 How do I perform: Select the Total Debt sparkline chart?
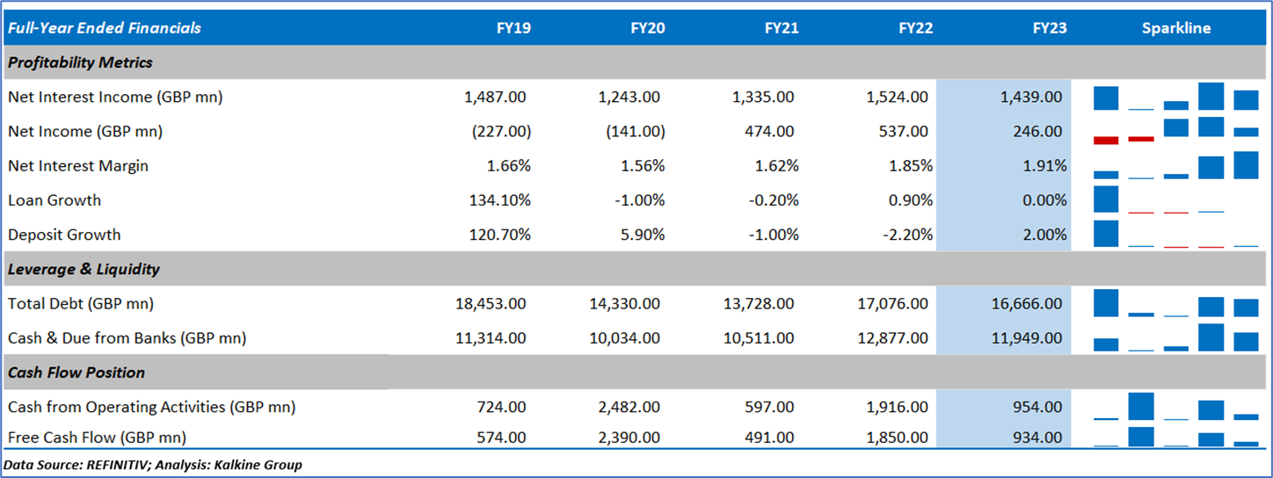[1176, 304]
